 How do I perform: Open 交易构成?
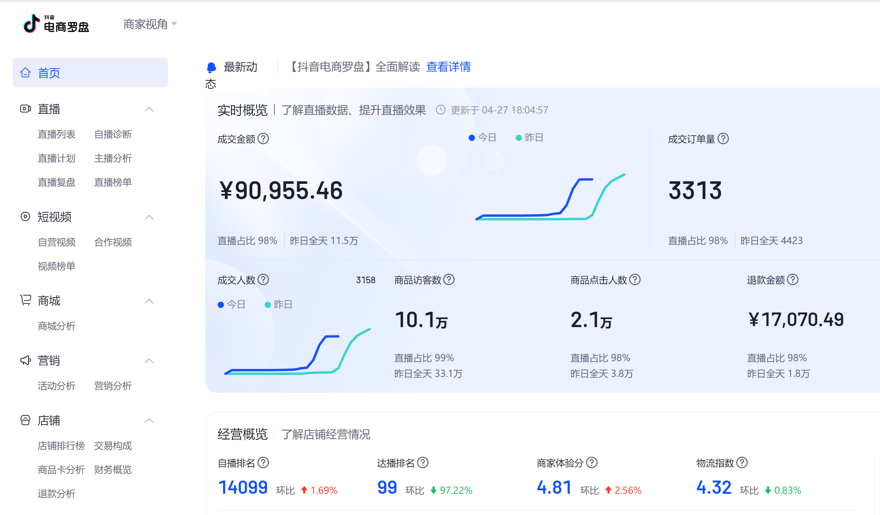click(x=113, y=445)
